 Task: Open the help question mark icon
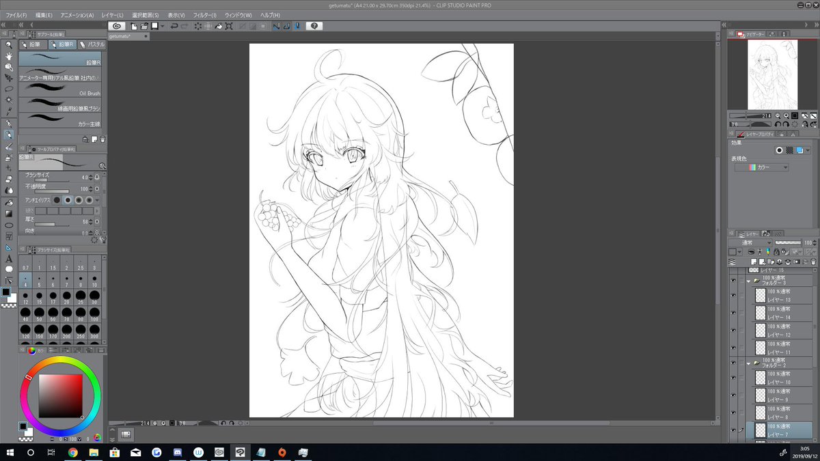[x=314, y=26]
